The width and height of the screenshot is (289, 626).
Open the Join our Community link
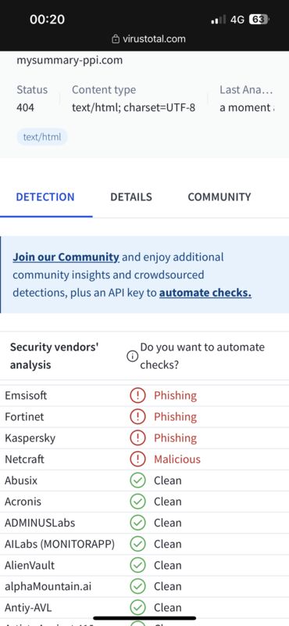tap(66, 257)
